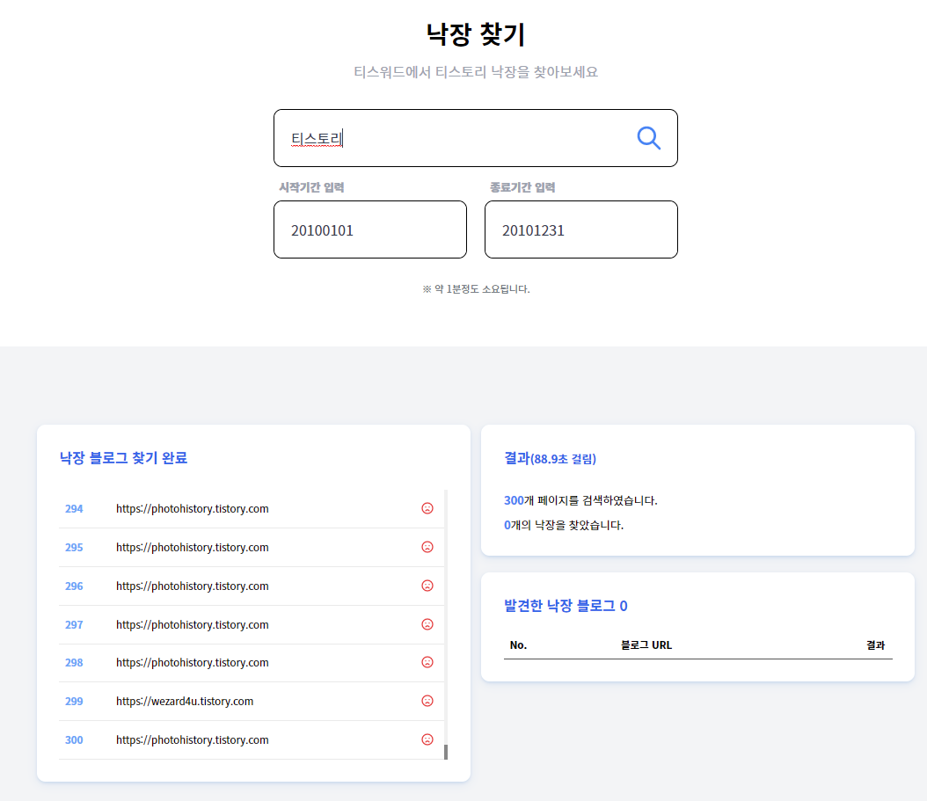Click the search magnifier icon
This screenshot has height=801, width=927.
[x=648, y=137]
